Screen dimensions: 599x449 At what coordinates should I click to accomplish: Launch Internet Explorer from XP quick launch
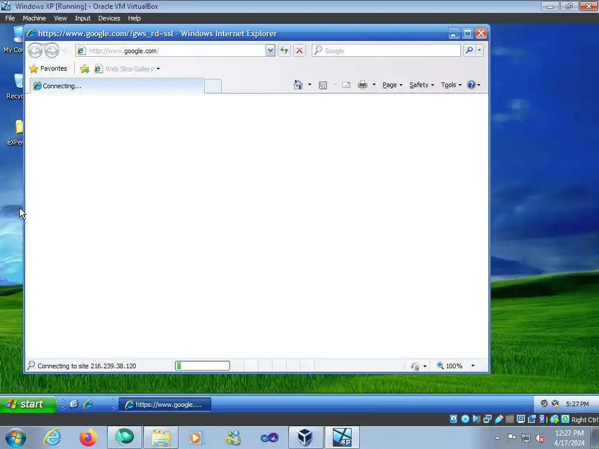coord(88,404)
